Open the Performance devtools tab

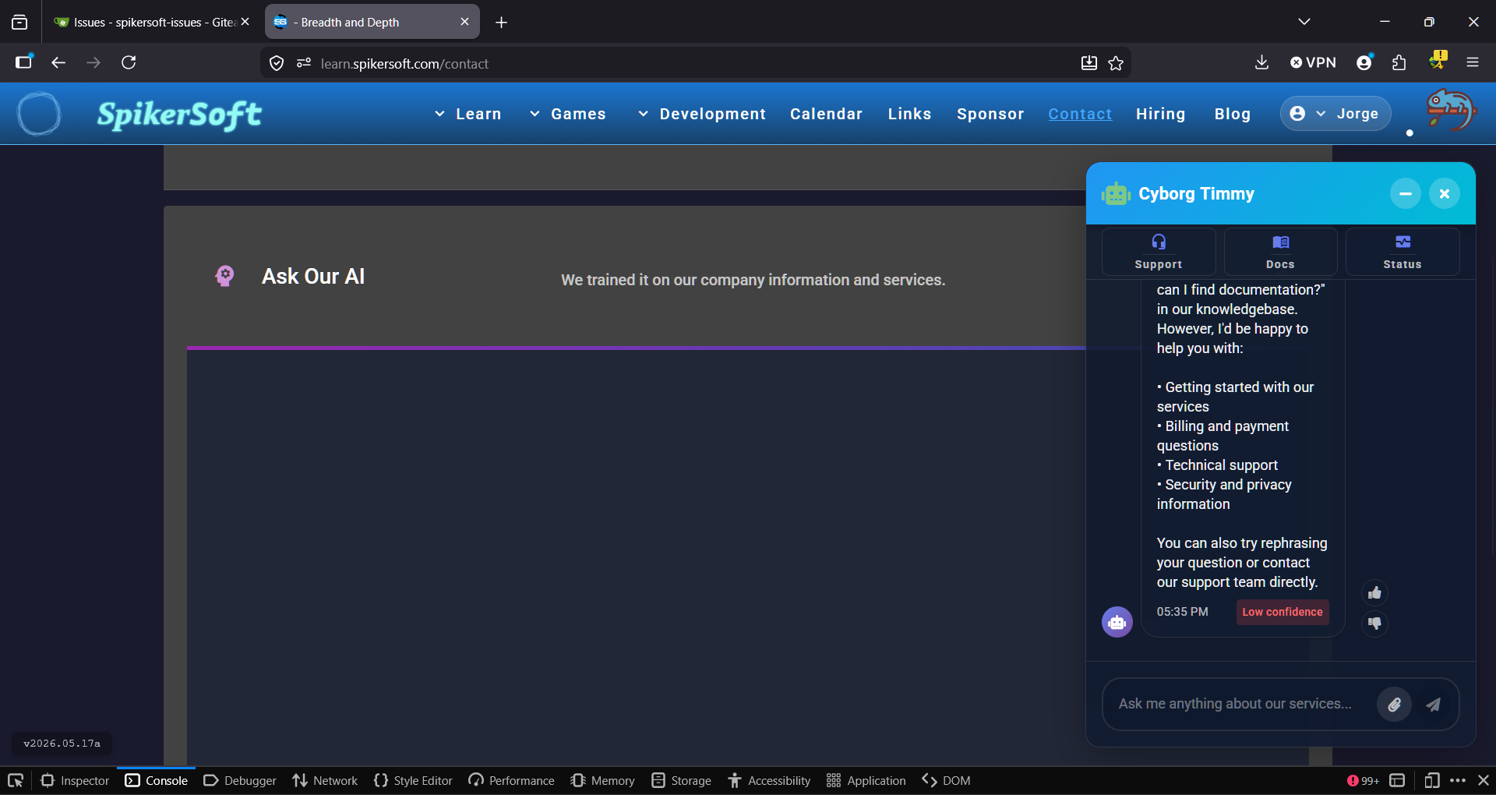click(512, 781)
